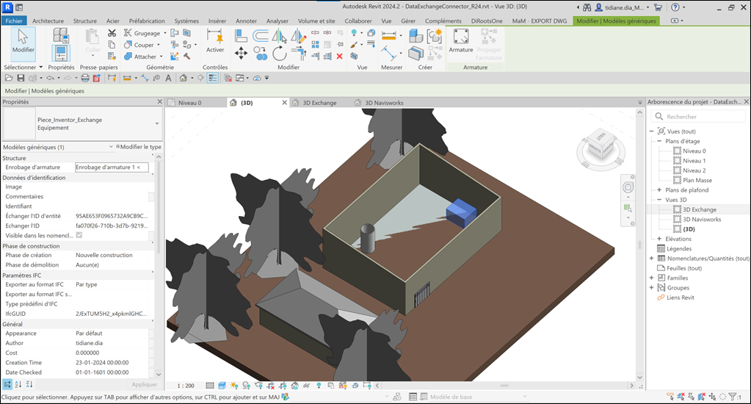Click the 1 : 200 view scale button

[x=186, y=386]
